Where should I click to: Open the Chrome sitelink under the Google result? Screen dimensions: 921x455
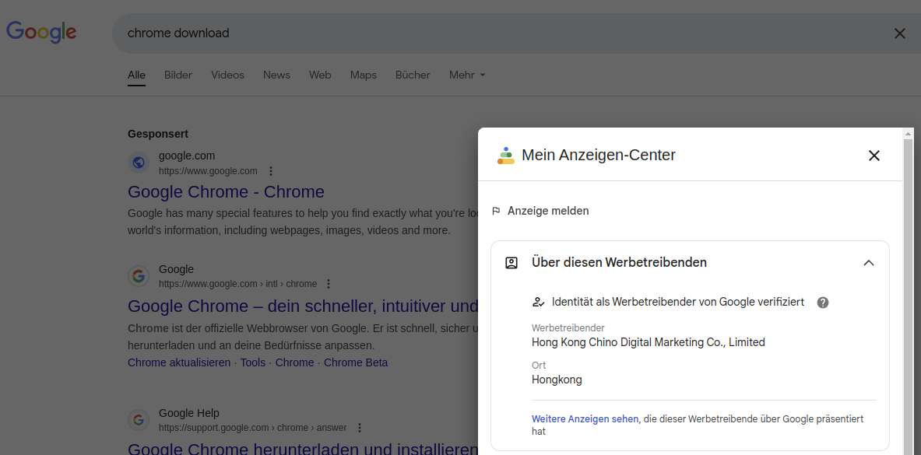pyautogui.click(x=294, y=362)
